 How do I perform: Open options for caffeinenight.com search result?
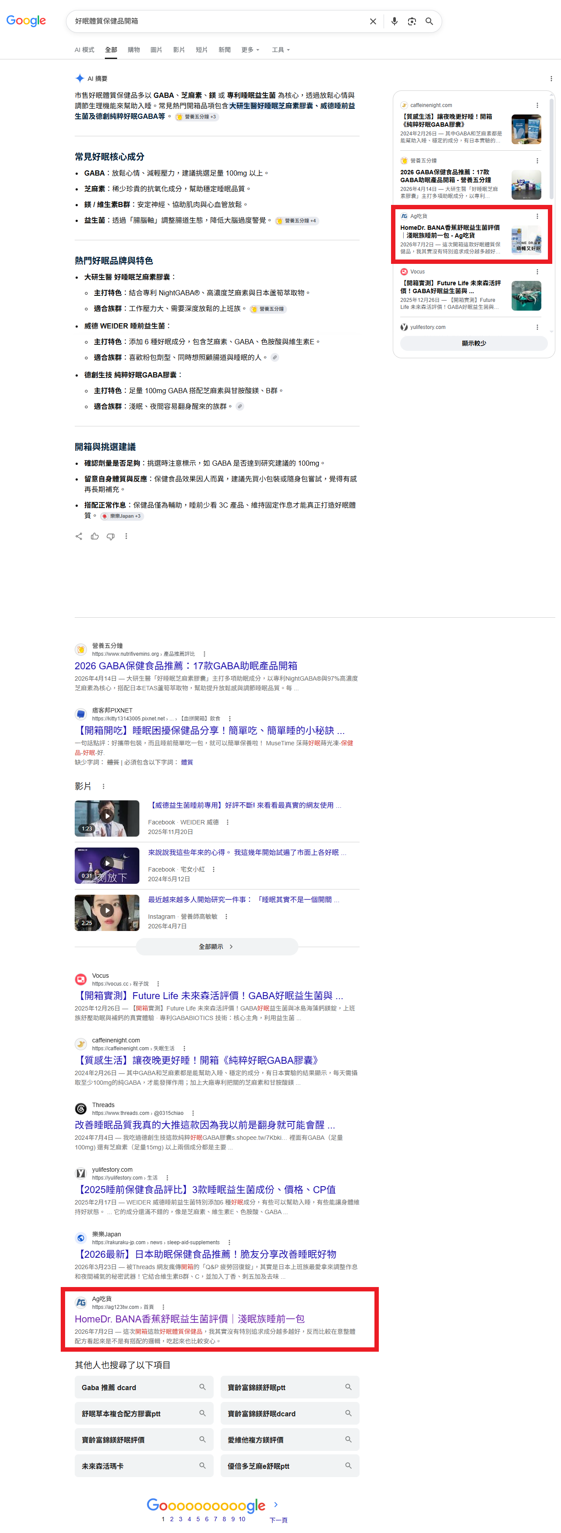pyautogui.click(x=184, y=1049)
